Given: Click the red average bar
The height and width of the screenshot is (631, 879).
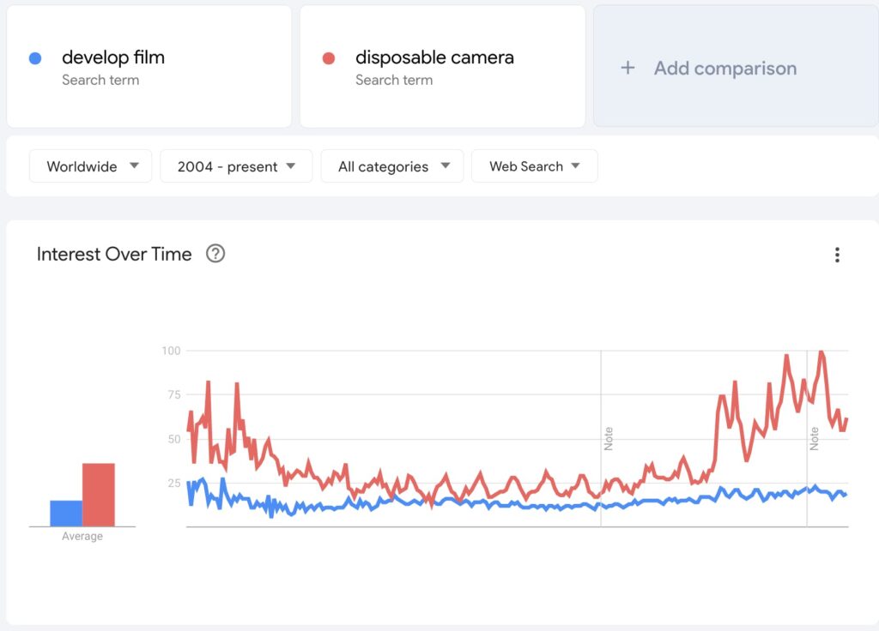Looking at the screenshot, I should pyautogui.click(x=99, y=495).
